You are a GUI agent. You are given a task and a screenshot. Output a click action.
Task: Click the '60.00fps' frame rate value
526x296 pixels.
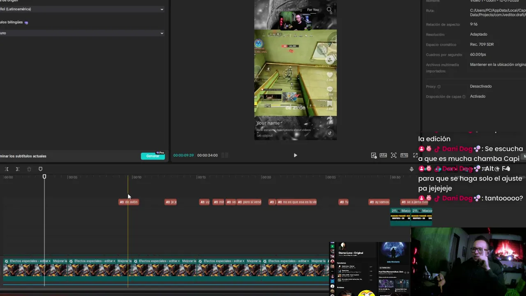coord(478,55)
